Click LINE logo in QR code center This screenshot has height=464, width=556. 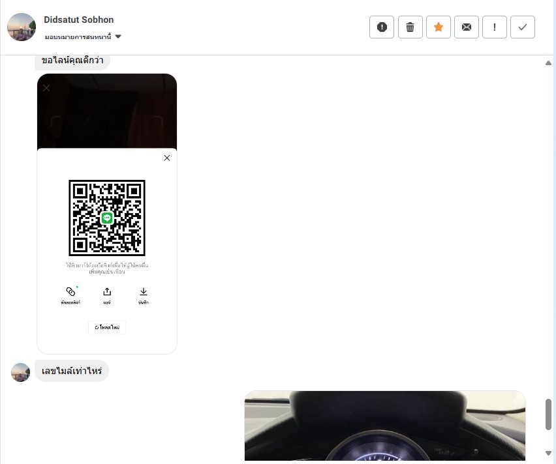pyautogui.click(x=107, y=218)
